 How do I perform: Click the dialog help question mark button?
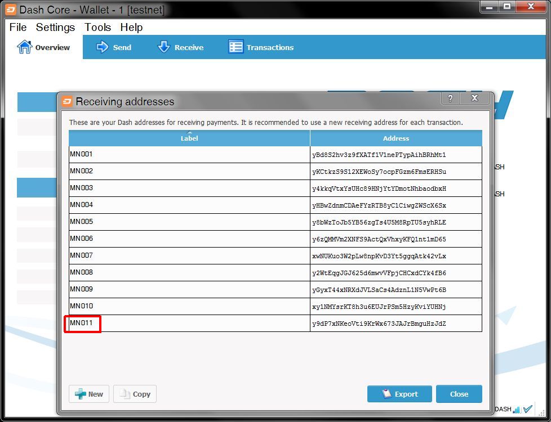pyautogui.click(x=450, y=98)
